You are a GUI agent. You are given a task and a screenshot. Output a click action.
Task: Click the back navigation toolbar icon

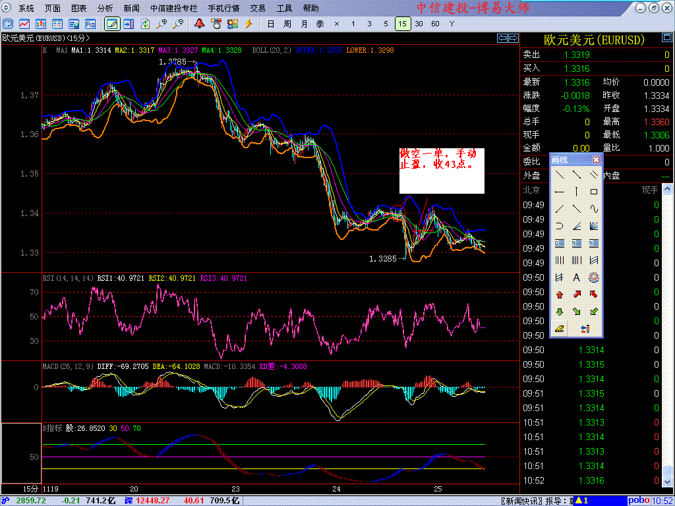coord(8,24)
